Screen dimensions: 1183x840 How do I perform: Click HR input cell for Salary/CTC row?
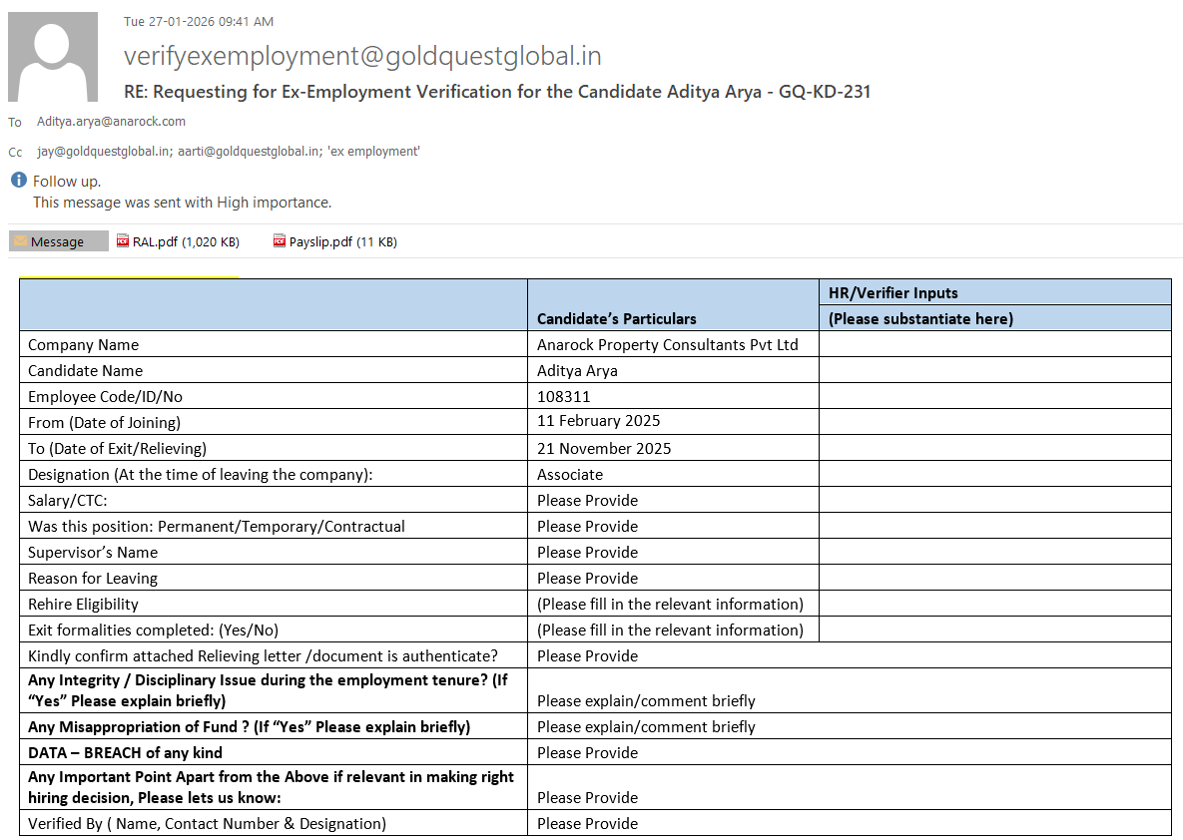(994, 500)
